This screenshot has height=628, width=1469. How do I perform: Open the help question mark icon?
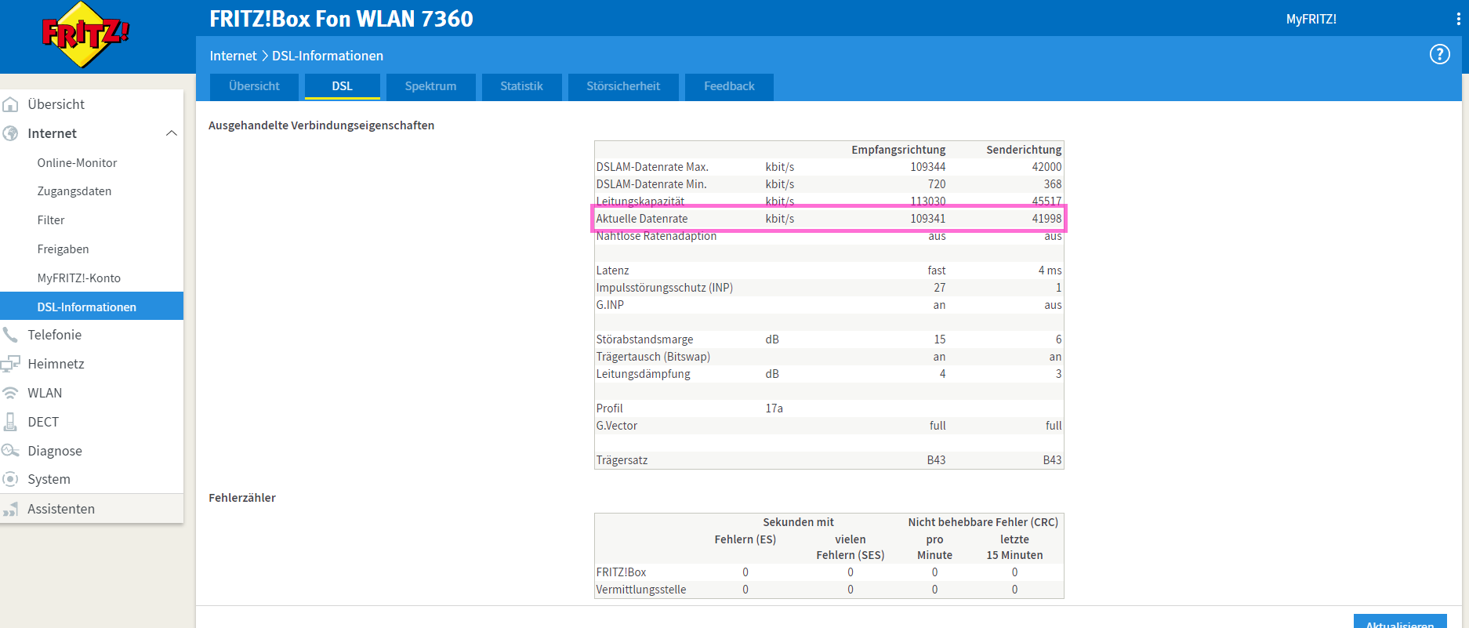[x=1439, y=54]
